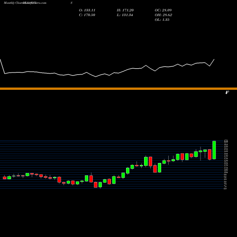Click the white line chart's final rising endpoint
This screenshot has width=237, height=237.
coord(214,59)
